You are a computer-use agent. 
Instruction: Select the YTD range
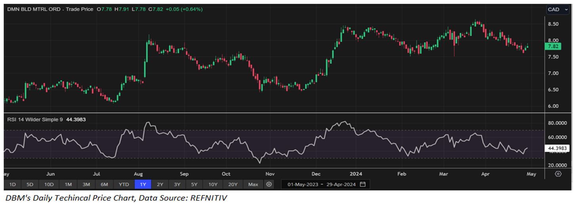coord(124,184)
